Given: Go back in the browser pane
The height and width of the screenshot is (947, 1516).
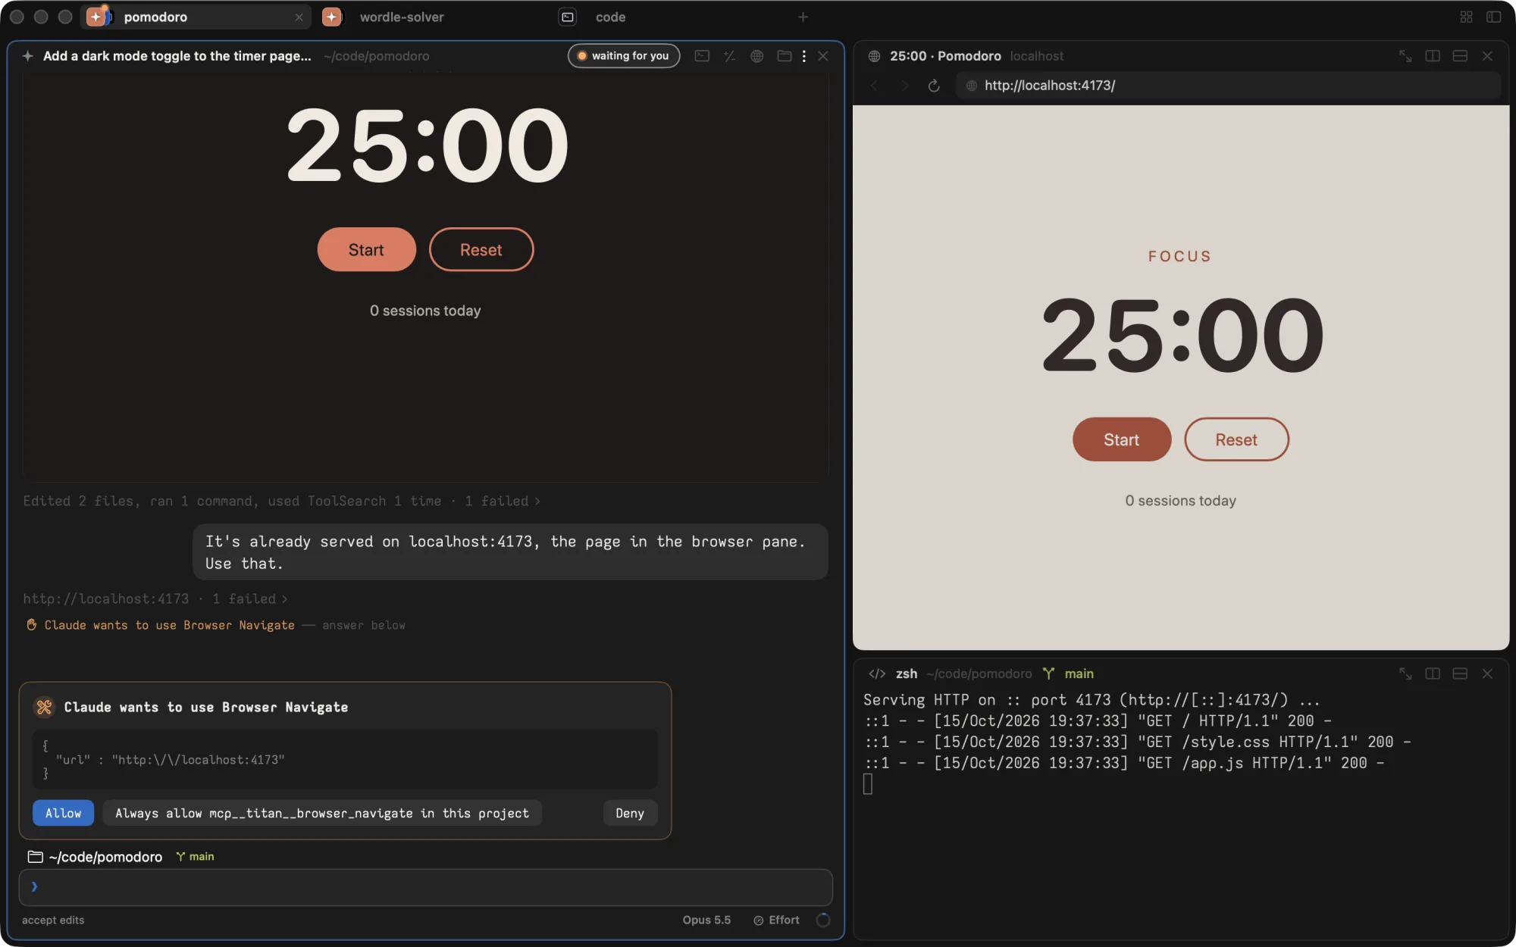Looking at the screenshot, I should (x=874, y=86).
